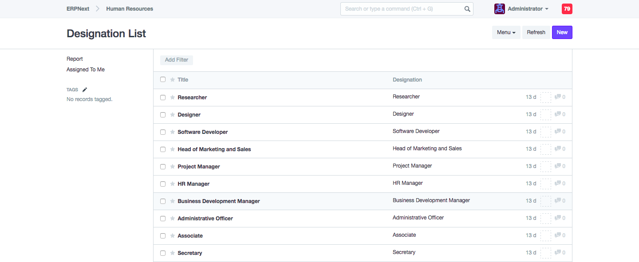Star the Secretary designation

tap(173, 253)
